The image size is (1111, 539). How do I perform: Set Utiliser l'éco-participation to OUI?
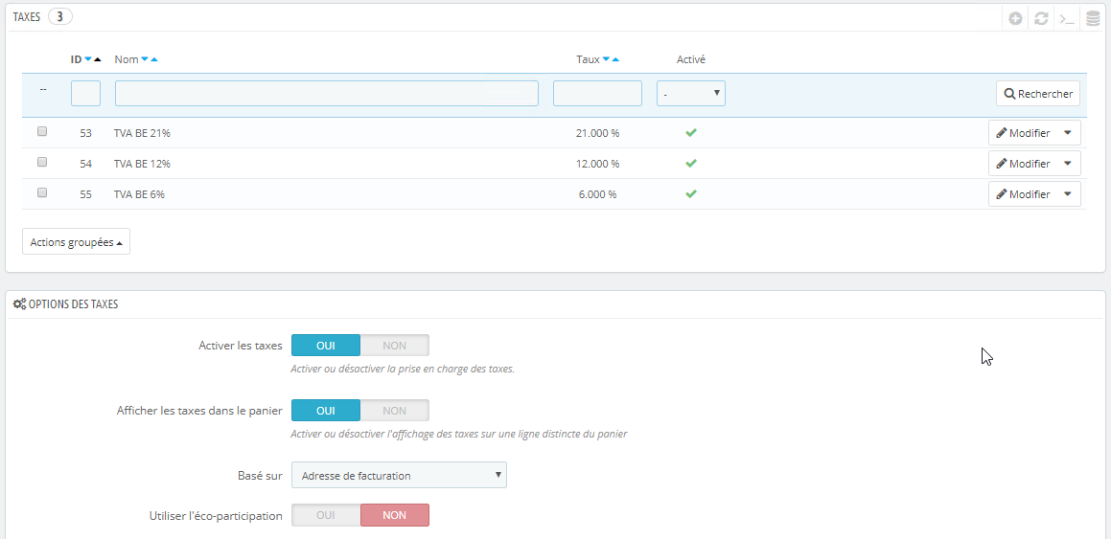(x=326, y=515)
